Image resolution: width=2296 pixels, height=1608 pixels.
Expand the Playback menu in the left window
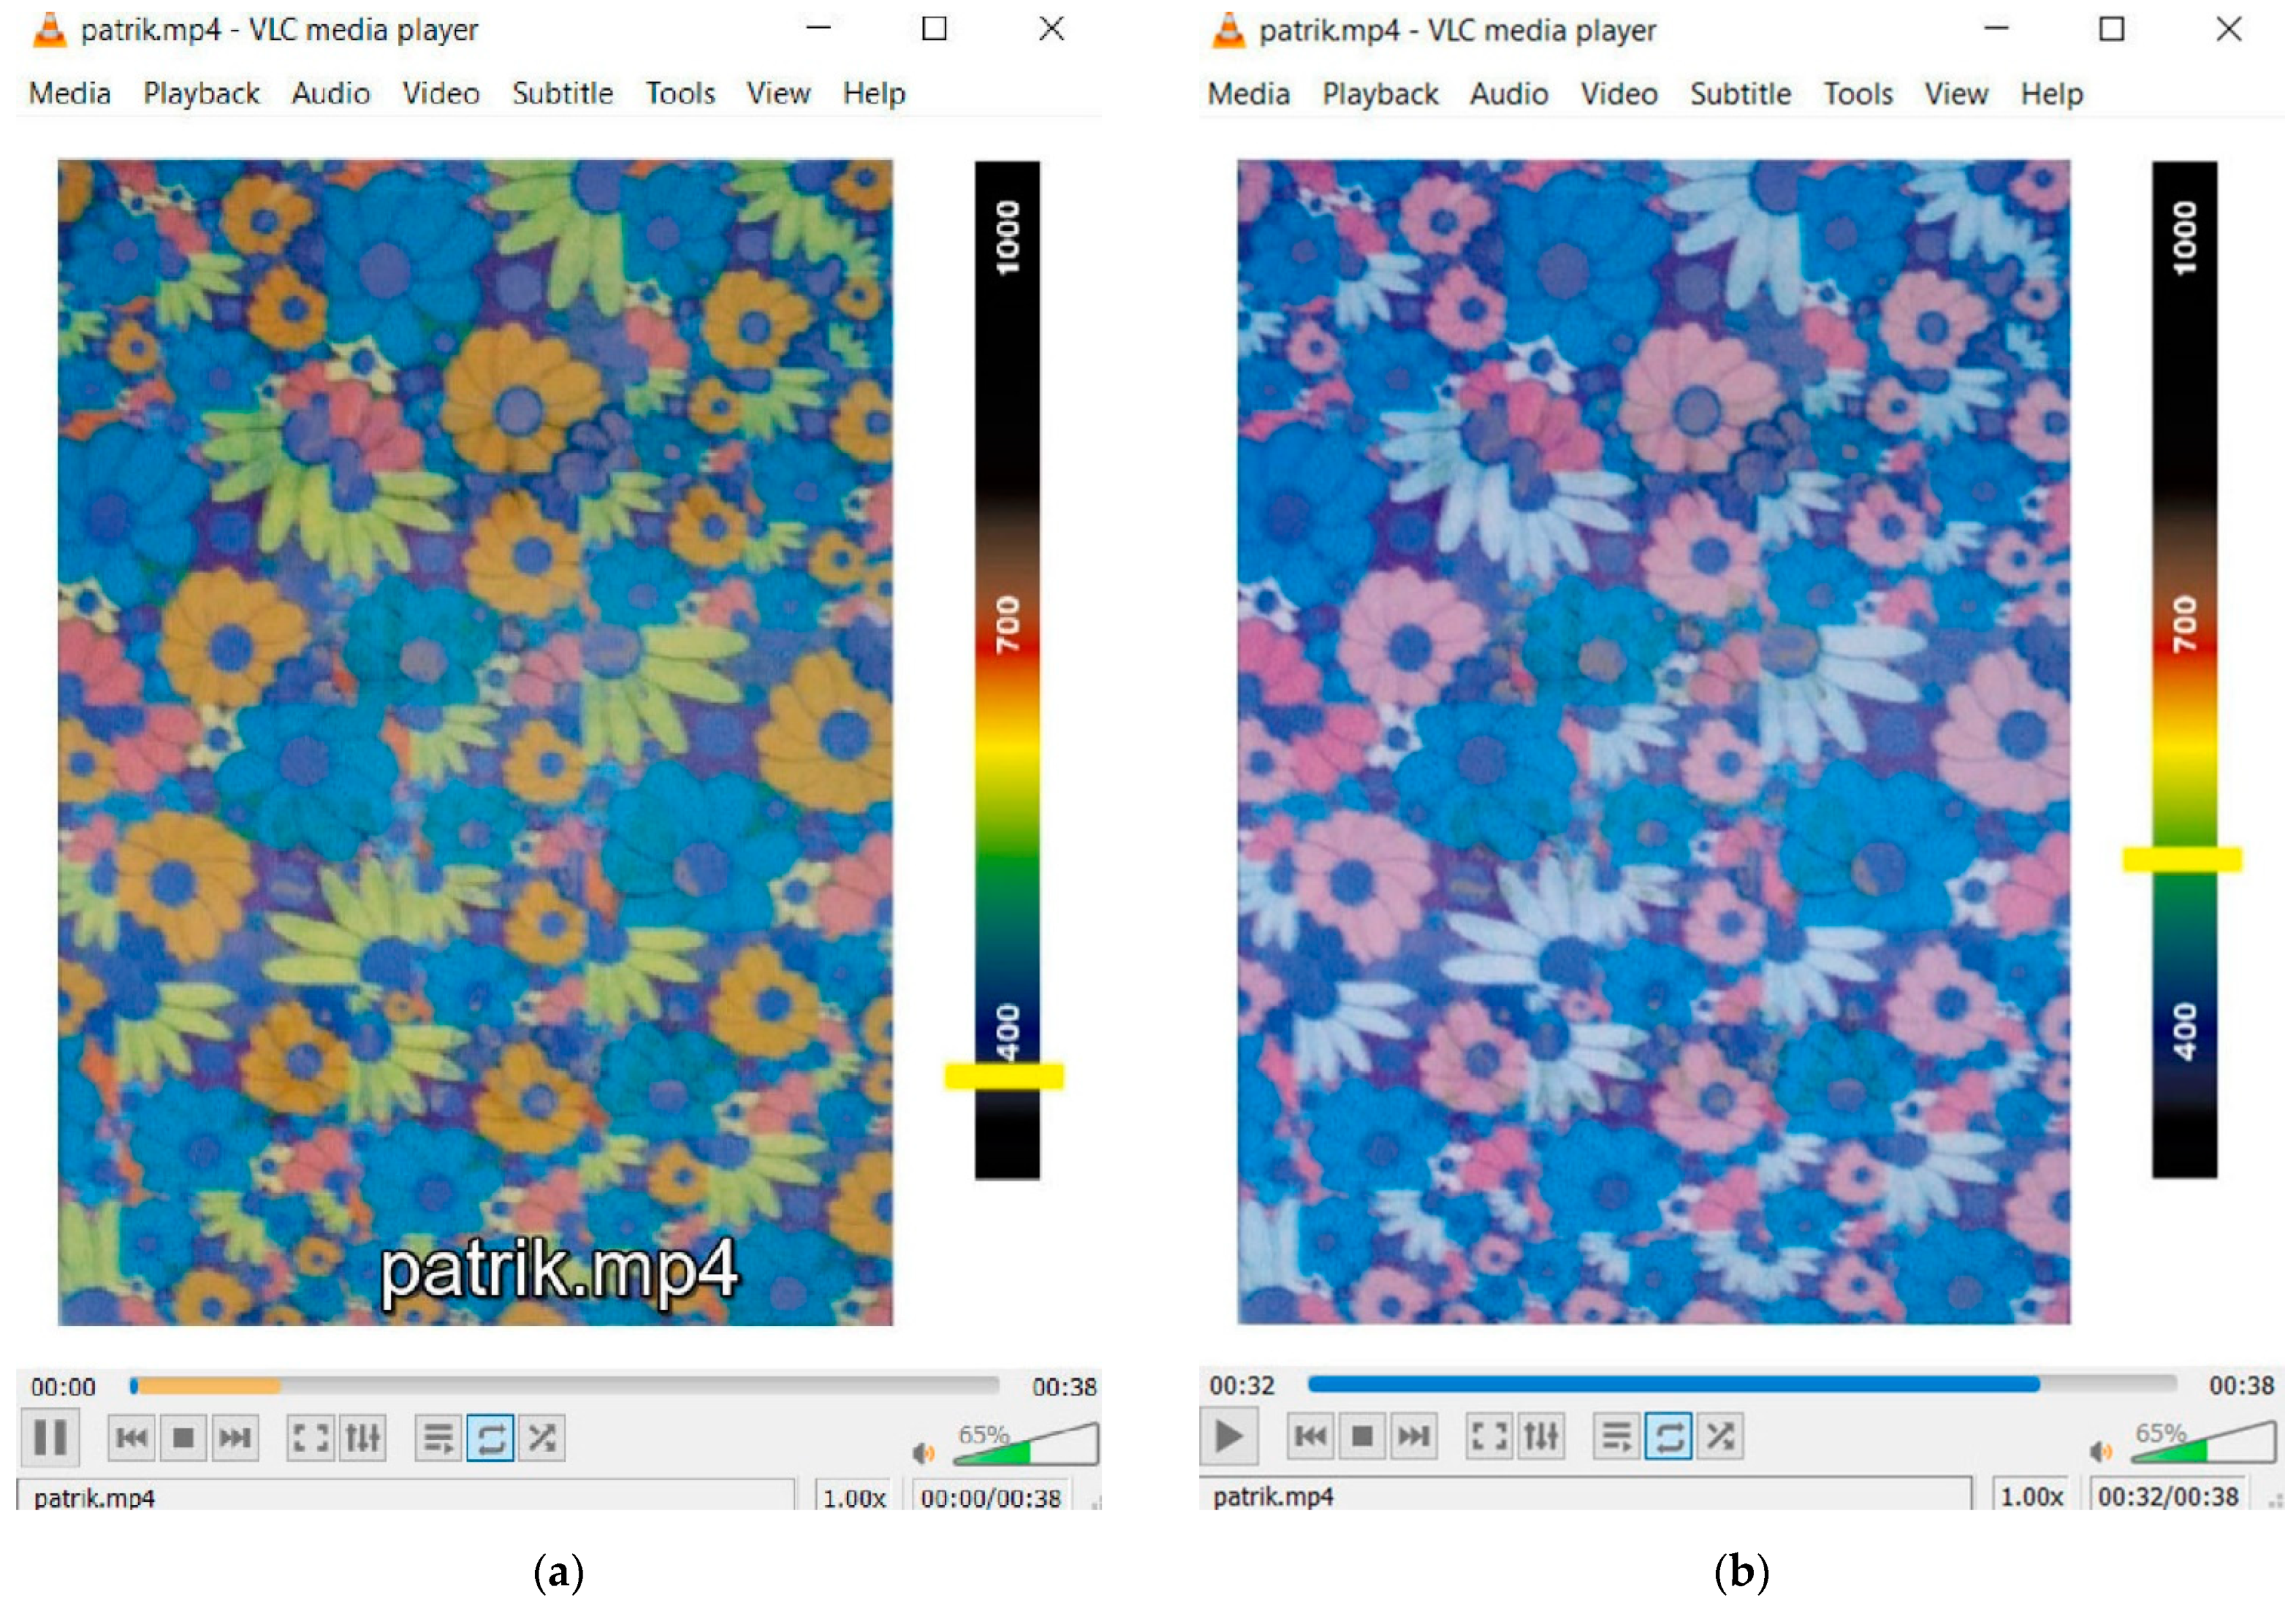[x=201, y=93]
